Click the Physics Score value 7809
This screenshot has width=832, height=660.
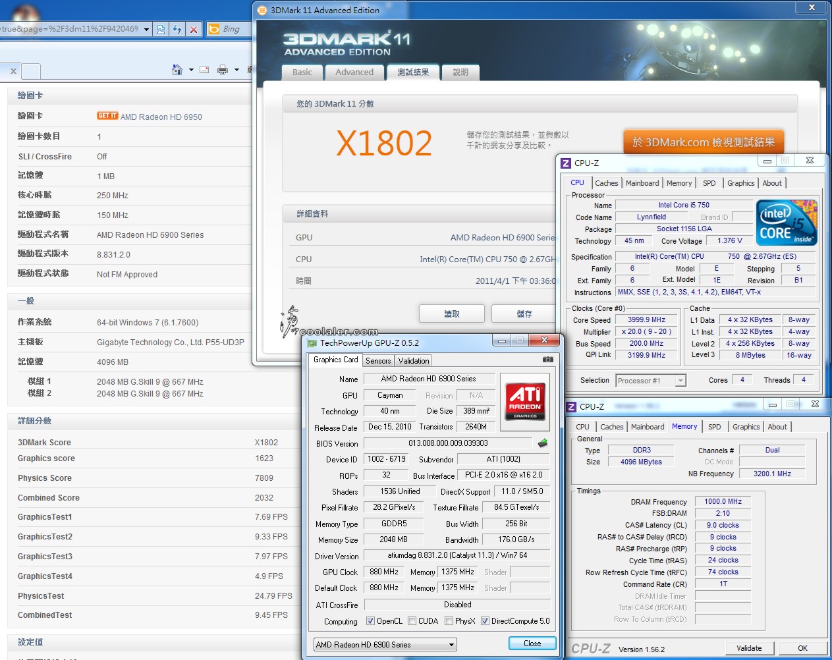tap(264, 478)
